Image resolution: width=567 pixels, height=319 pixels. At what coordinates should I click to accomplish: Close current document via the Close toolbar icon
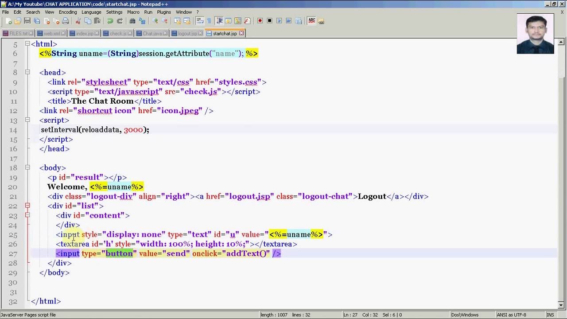[47, 21]
